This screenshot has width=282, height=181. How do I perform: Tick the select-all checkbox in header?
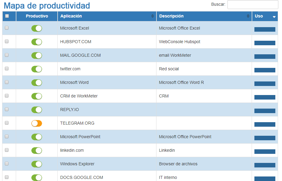[7, 16]
